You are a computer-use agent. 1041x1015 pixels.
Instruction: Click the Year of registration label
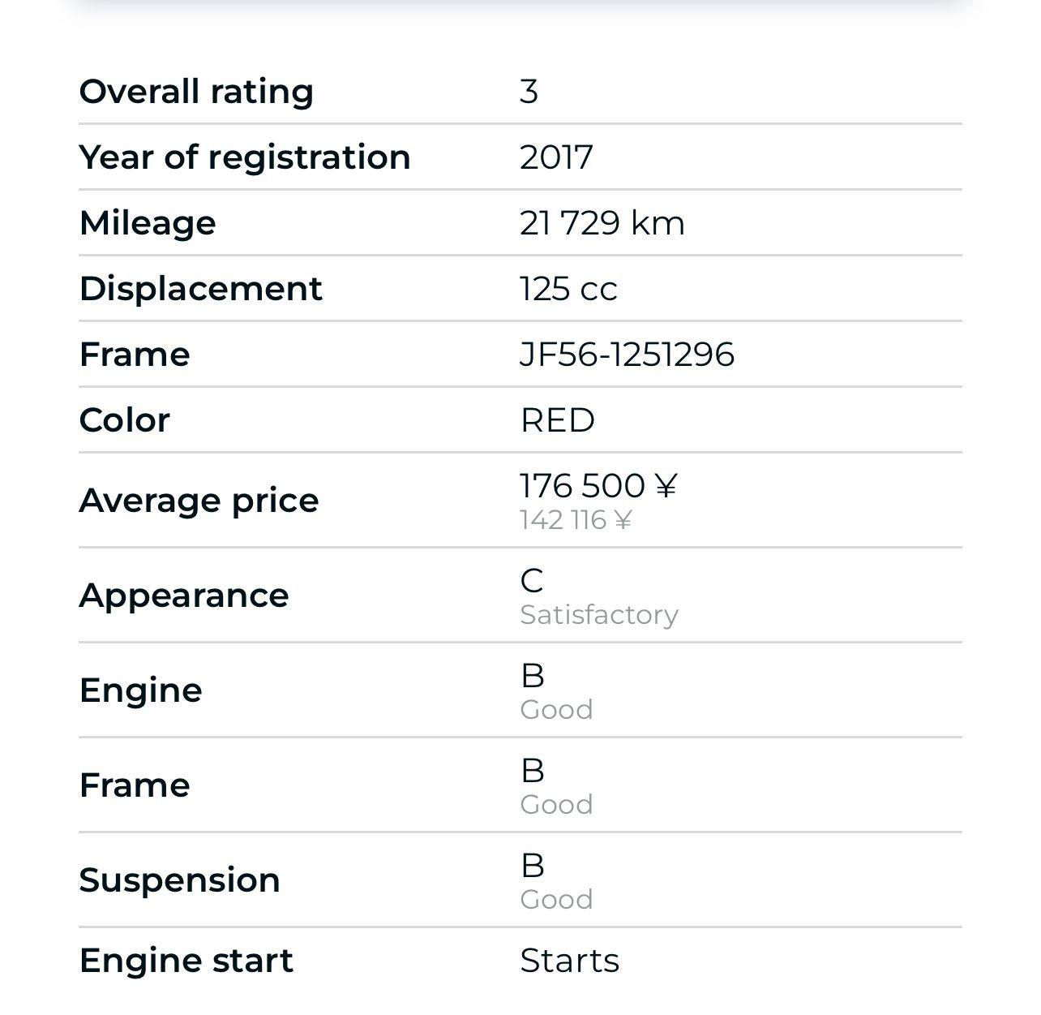245,157
